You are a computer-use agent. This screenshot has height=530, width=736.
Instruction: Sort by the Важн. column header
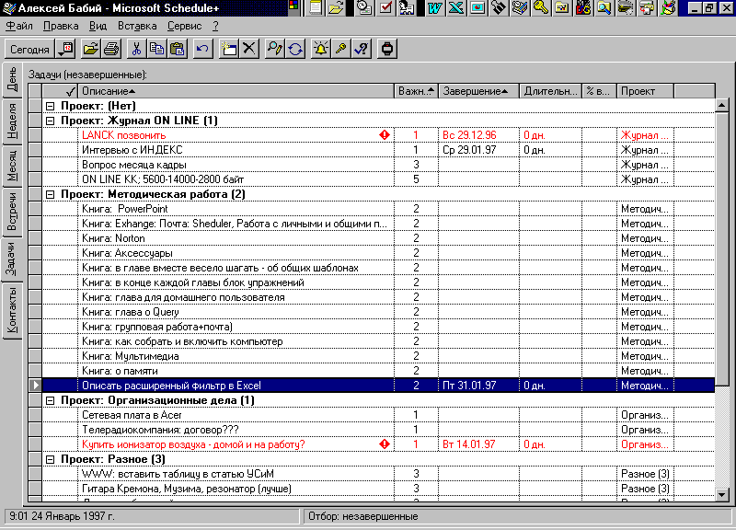417,91
